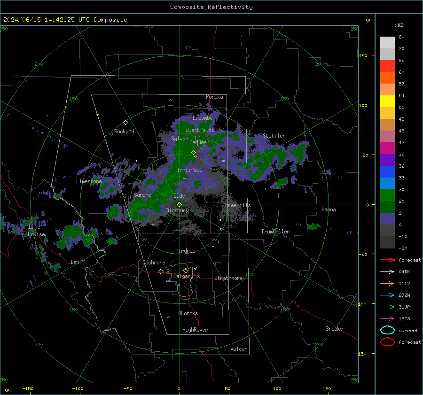Screen dimensions: 423x395
Task: Click the Lake Louise label
Action: point(36,231)
